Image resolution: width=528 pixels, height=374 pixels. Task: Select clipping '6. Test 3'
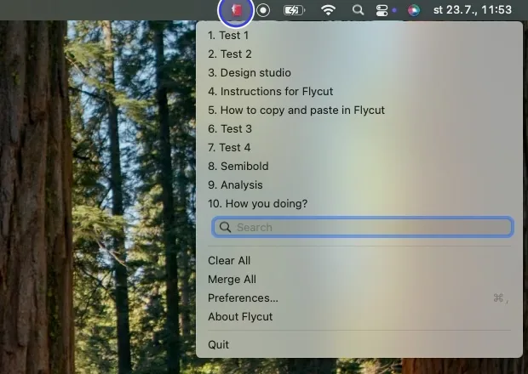359,128
